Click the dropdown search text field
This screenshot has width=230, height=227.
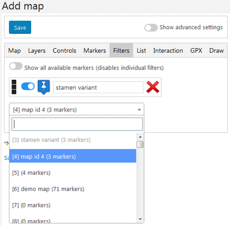point(77,124)
